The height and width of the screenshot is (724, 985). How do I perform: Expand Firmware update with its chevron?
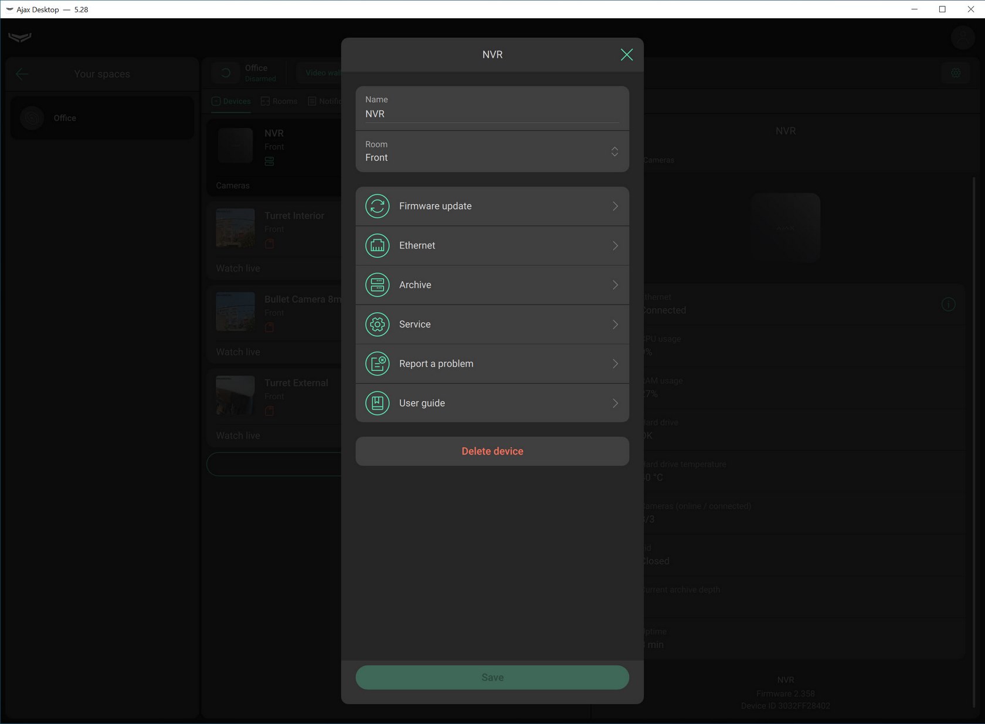click(615, 206)
